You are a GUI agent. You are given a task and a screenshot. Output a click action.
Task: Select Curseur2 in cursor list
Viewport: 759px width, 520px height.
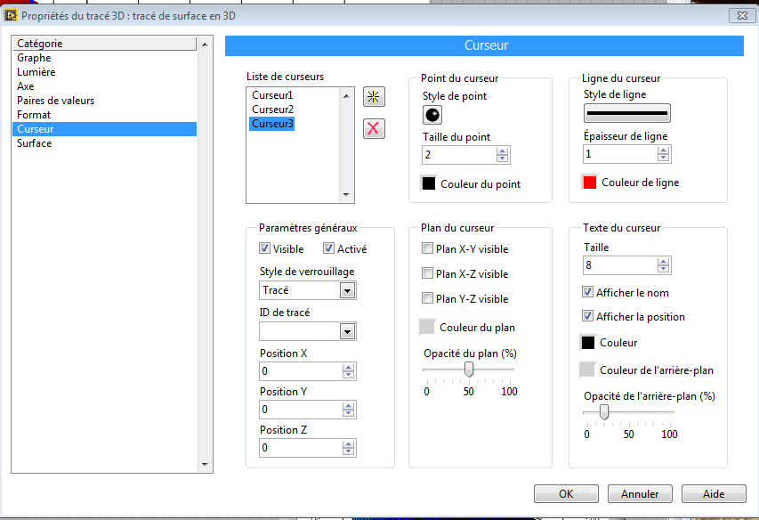[x=272, y=110]
